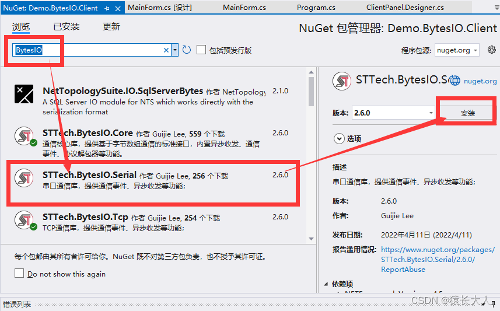Open the package source nuget.org dropdown
Viewport: 500px width, 311px height.
click(x=457, y=50)
